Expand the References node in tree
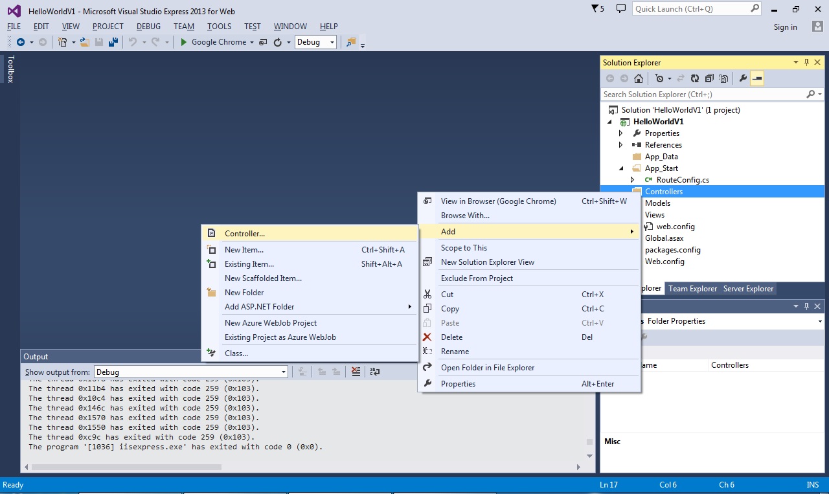This screenshot has width=829, height=494. (x=621, y=145)
